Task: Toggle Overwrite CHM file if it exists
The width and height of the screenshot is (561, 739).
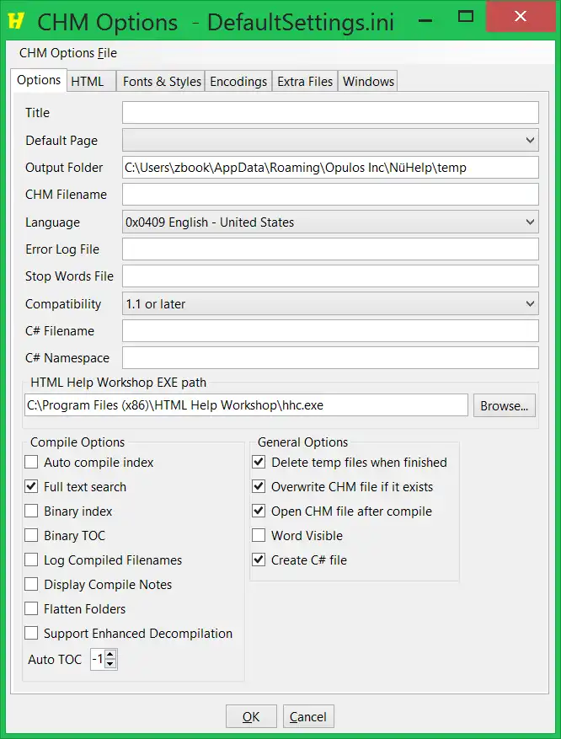Action: tap(259, 486)
